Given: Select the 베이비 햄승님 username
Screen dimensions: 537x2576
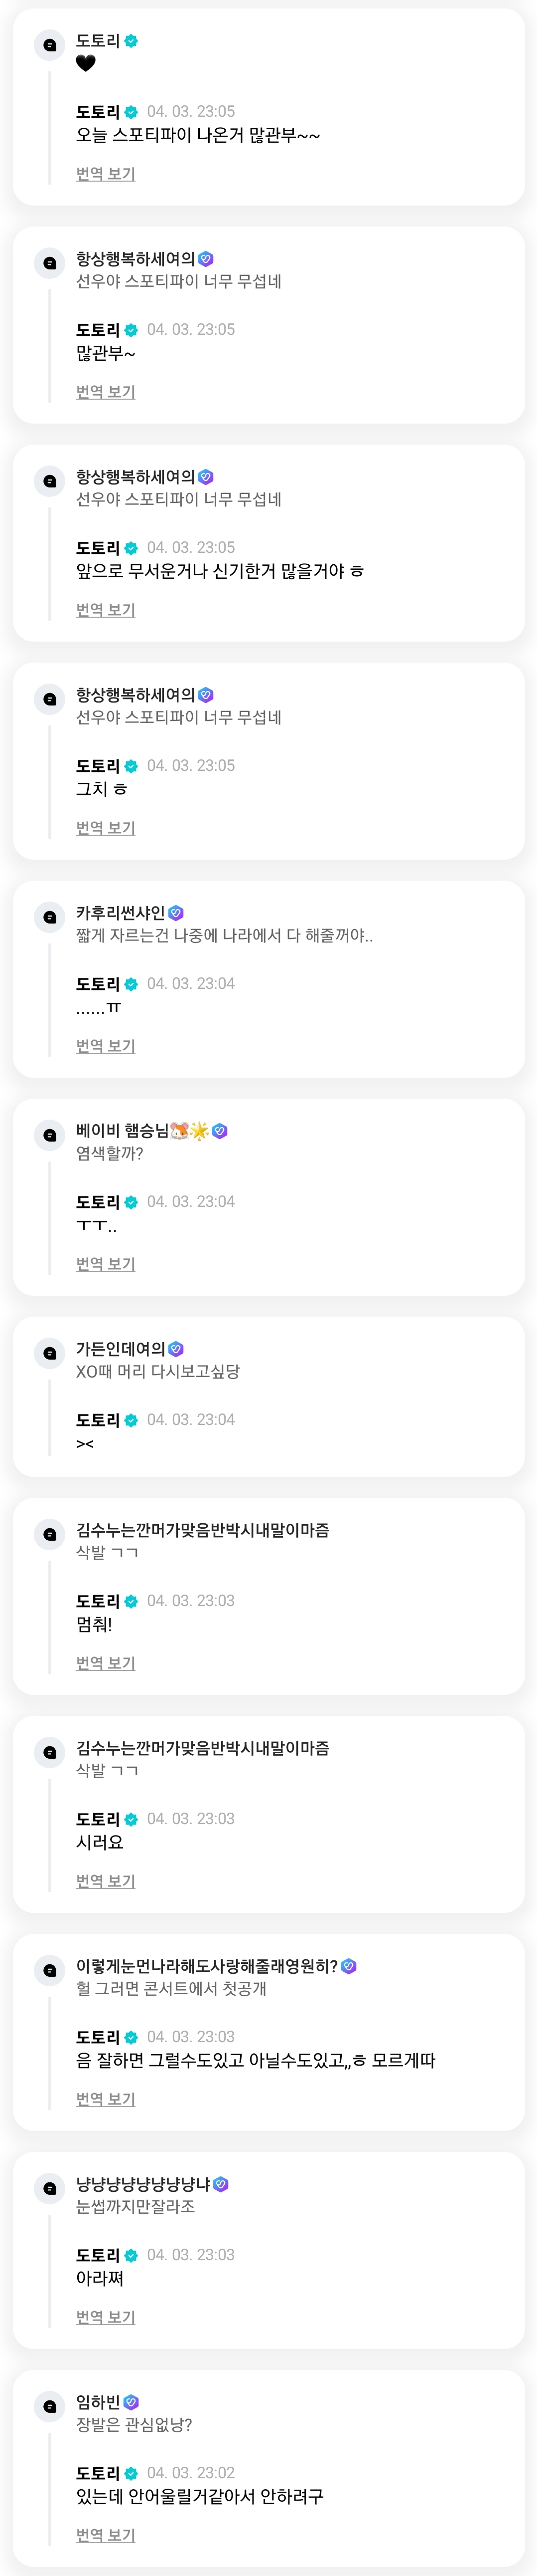Looking at the screenshot, I should 122,1130.
